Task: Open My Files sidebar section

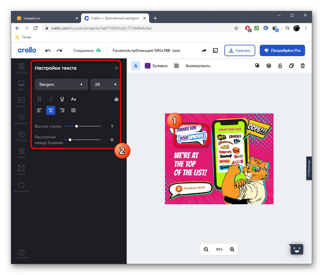Action: pos(21,187)
